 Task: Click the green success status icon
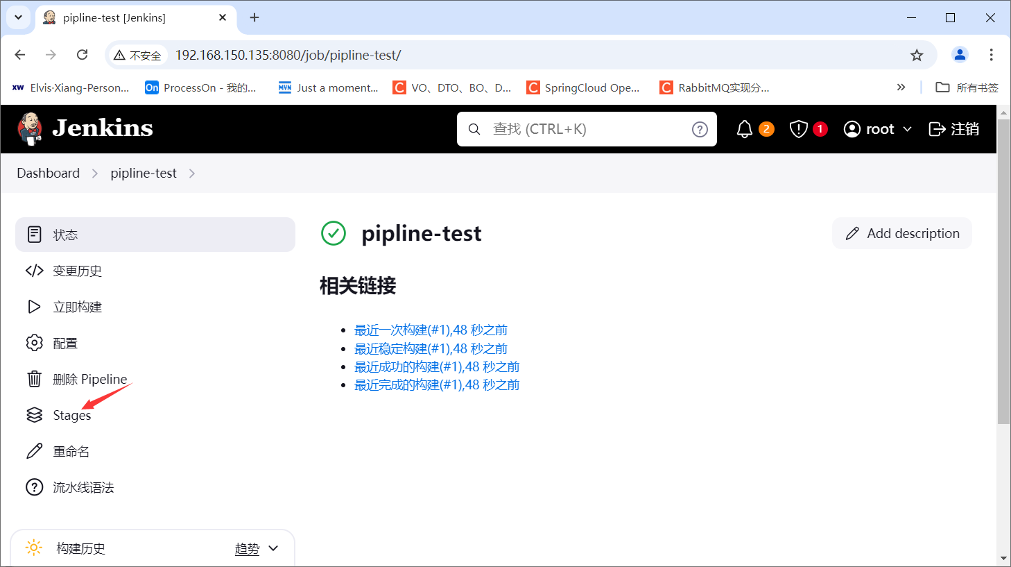point(334,233)
